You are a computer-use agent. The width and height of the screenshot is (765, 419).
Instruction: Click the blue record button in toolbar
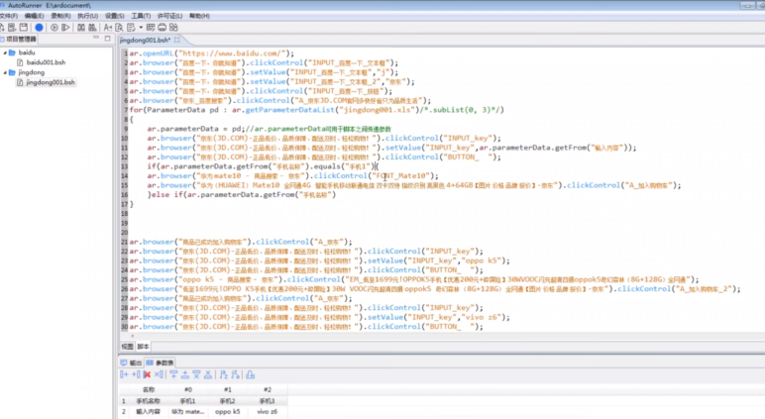click(40, 28)
